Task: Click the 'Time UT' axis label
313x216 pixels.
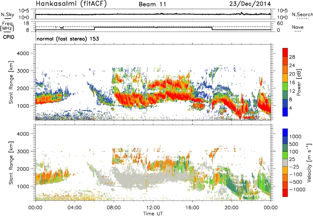Action: [x=153, y=213]
